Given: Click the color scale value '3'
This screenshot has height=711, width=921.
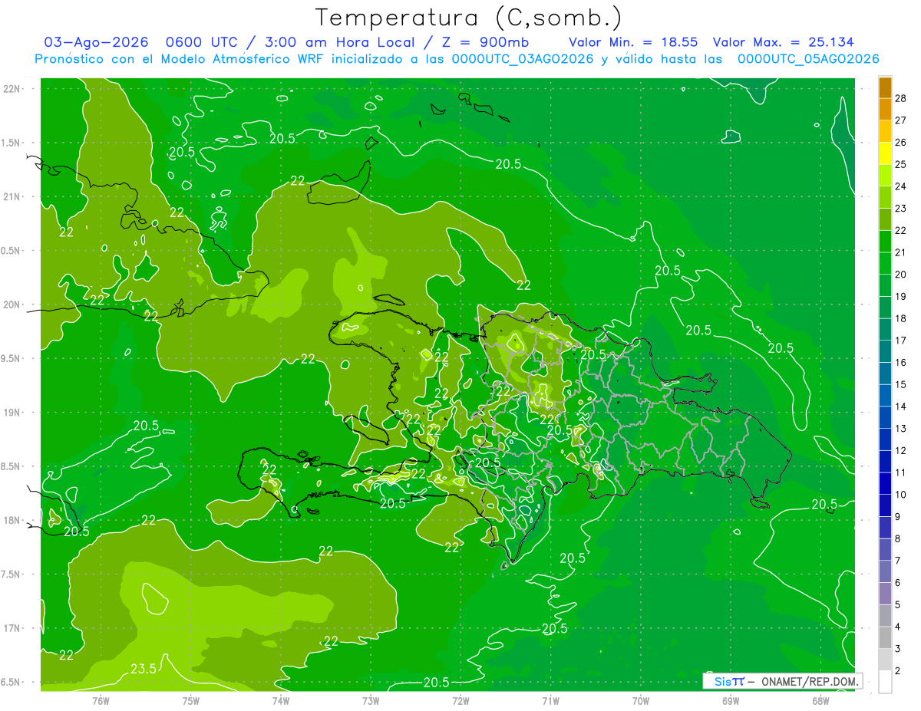Looking at the screenshot, I should coord(898,648).
